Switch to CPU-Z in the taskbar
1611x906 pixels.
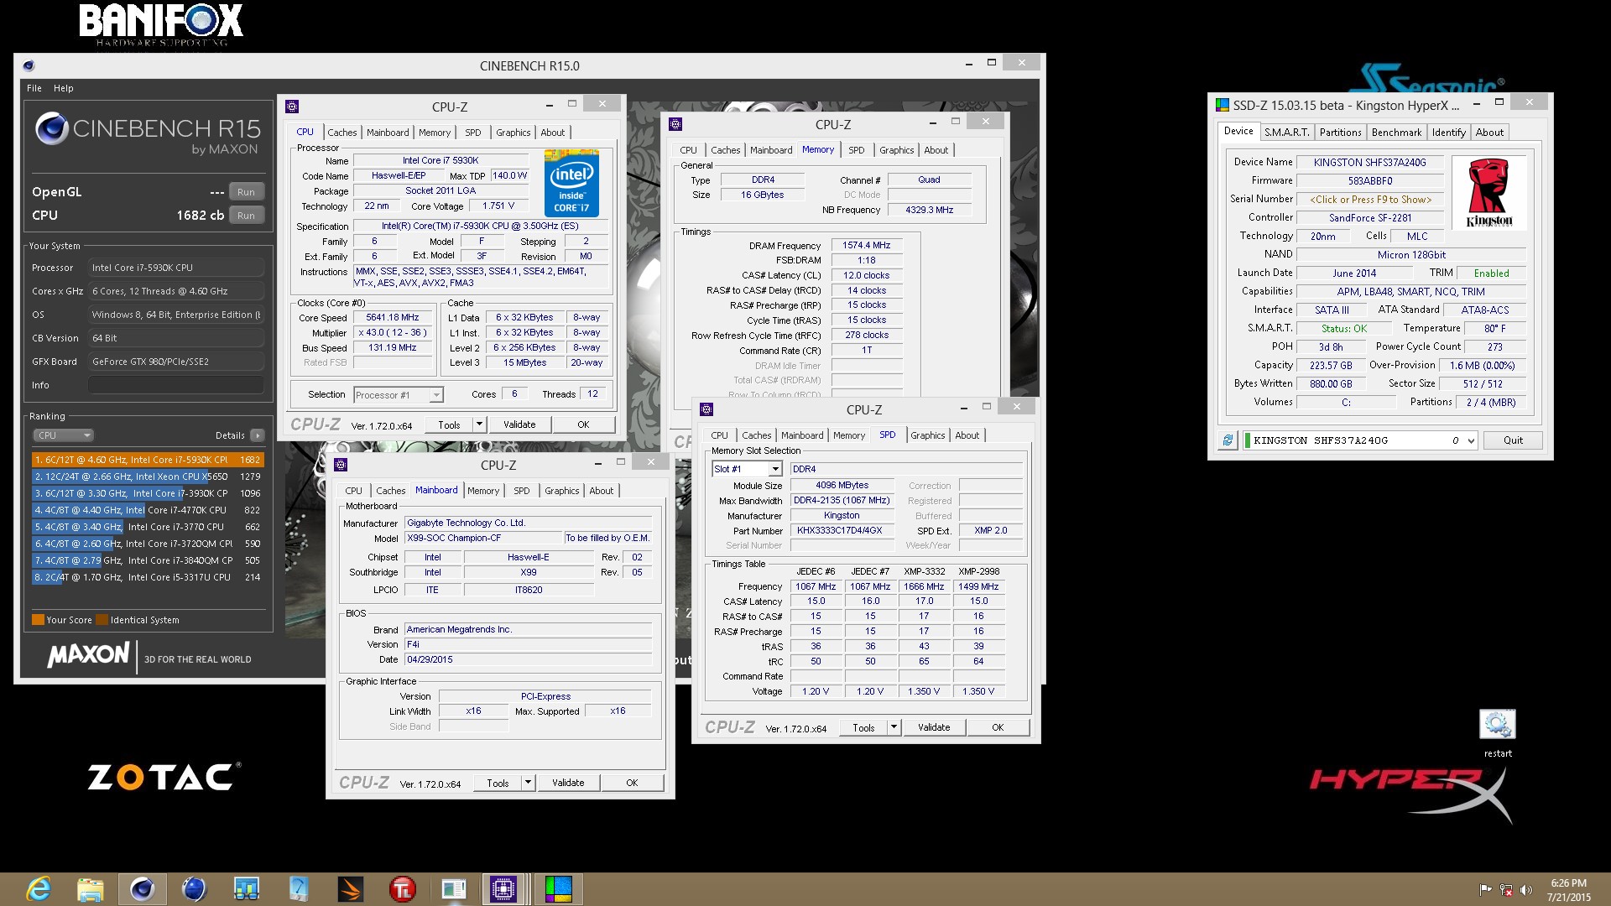pos(504,888)
